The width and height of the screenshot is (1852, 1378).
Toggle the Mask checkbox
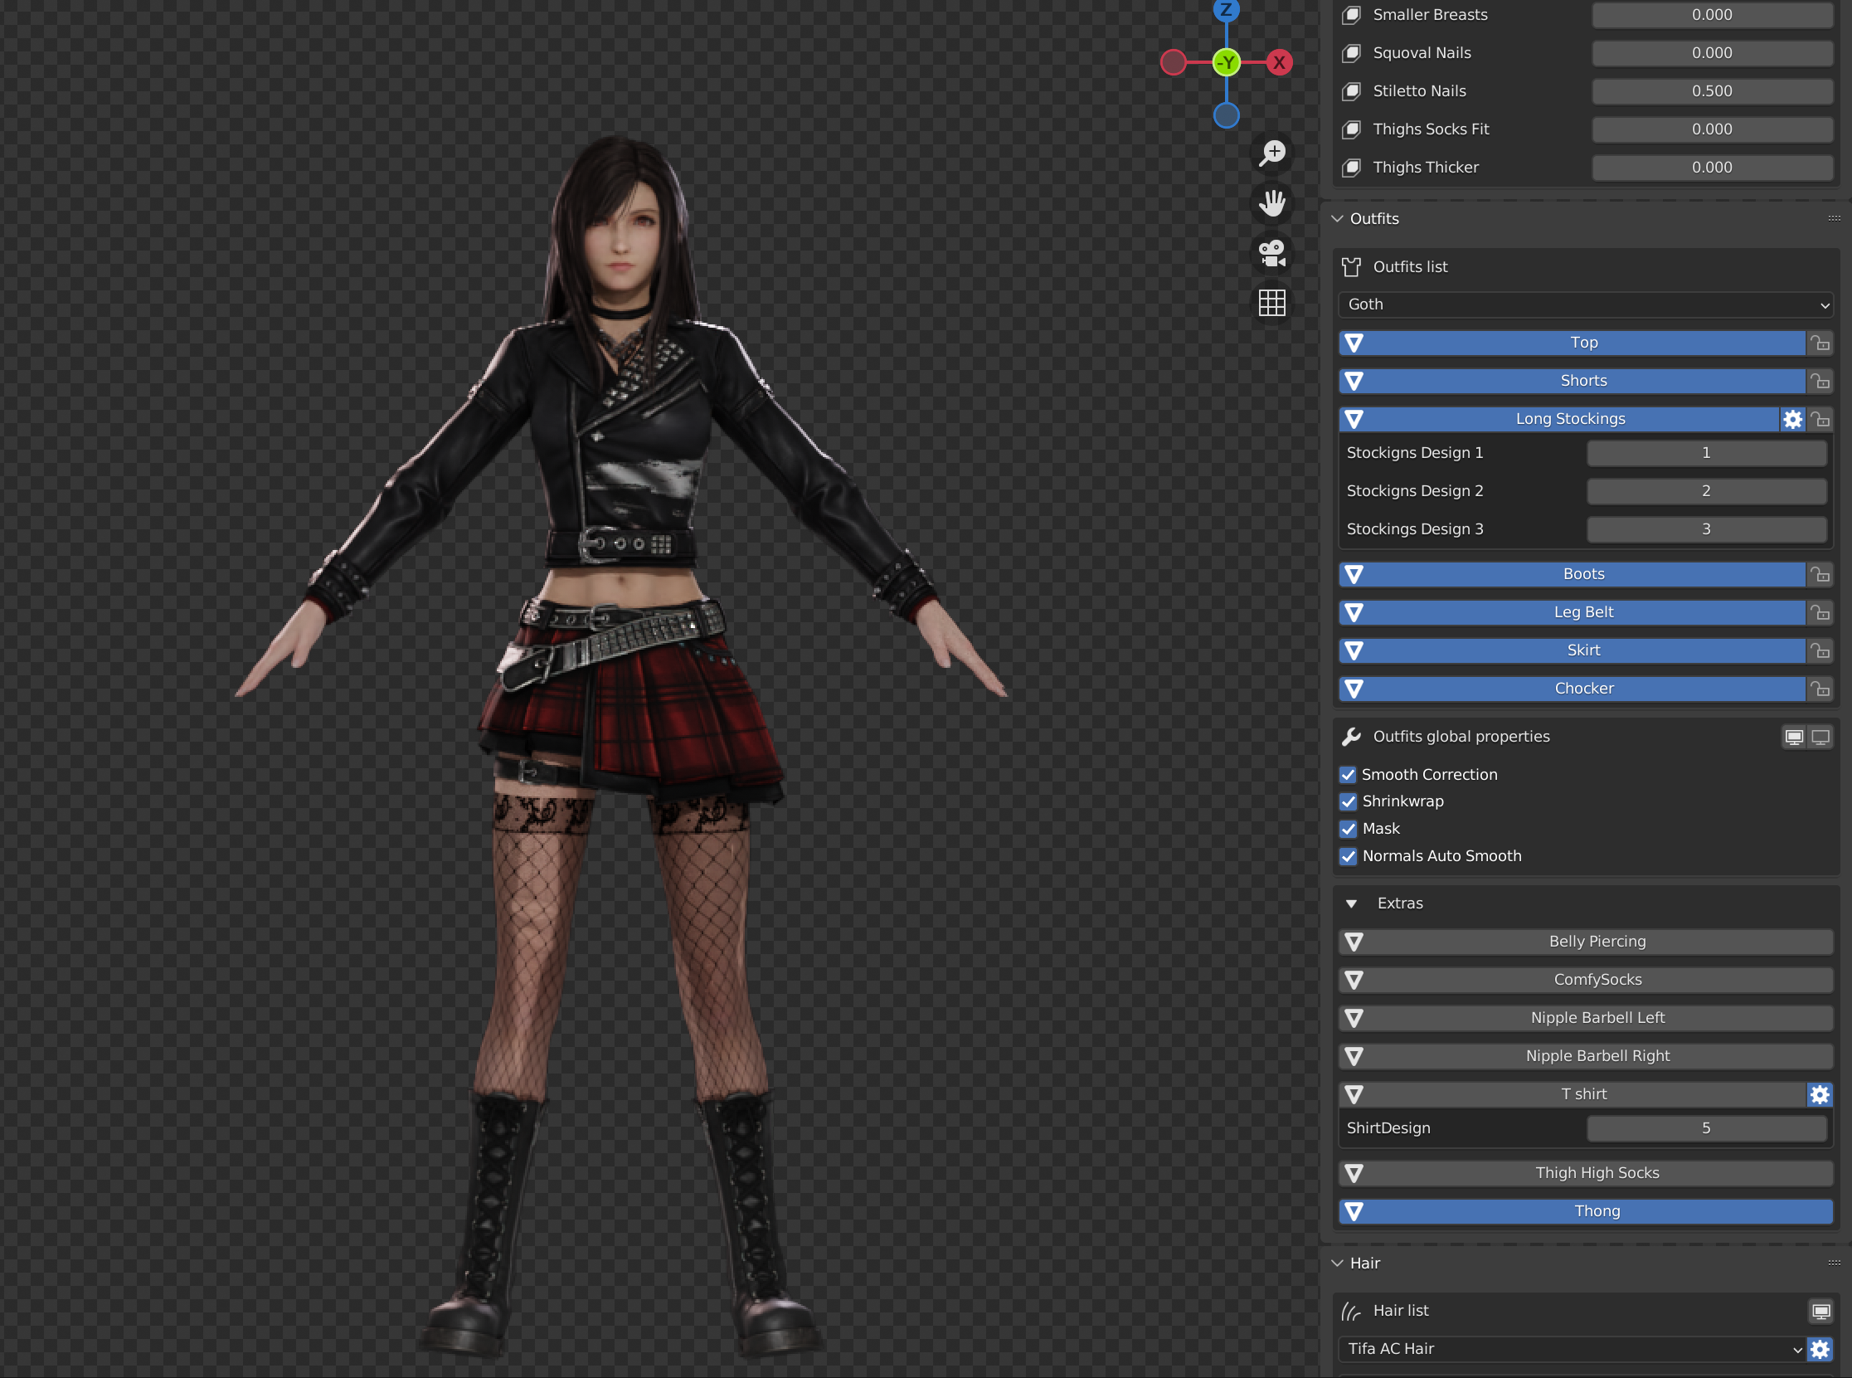(1348, 829)
